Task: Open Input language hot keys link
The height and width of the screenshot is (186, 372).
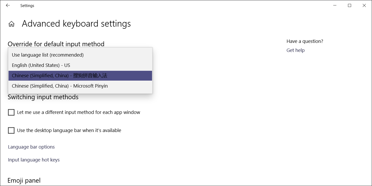Action: (x=34, y=160)
